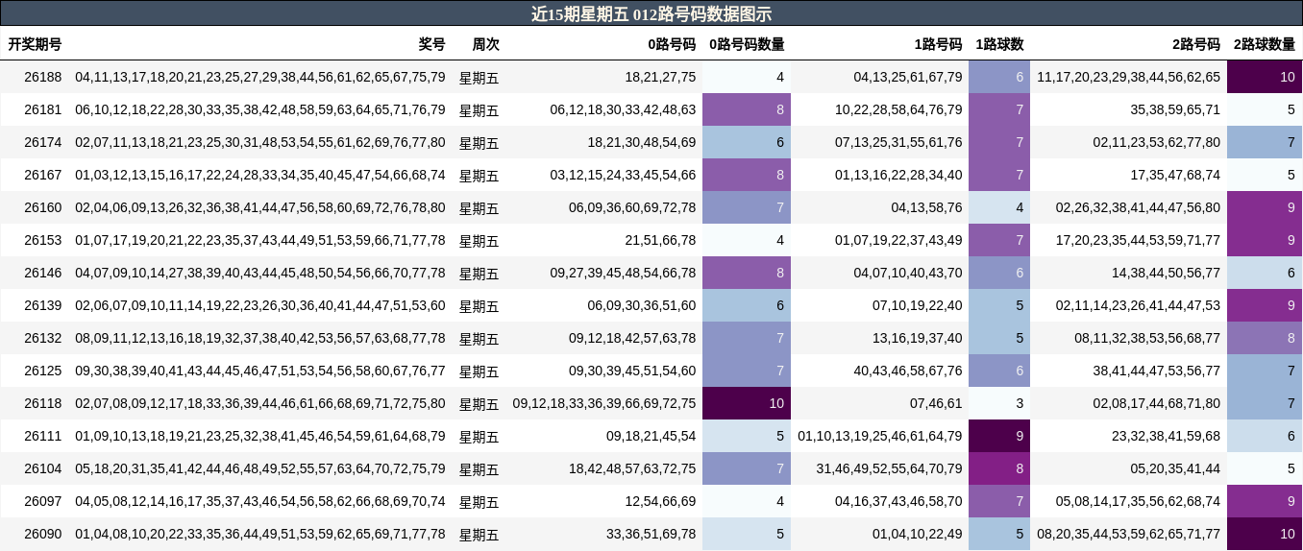Click 2路号码 cell 08,20,35,44,53,59,62,65,71,77

click(x=1129, y=534)
